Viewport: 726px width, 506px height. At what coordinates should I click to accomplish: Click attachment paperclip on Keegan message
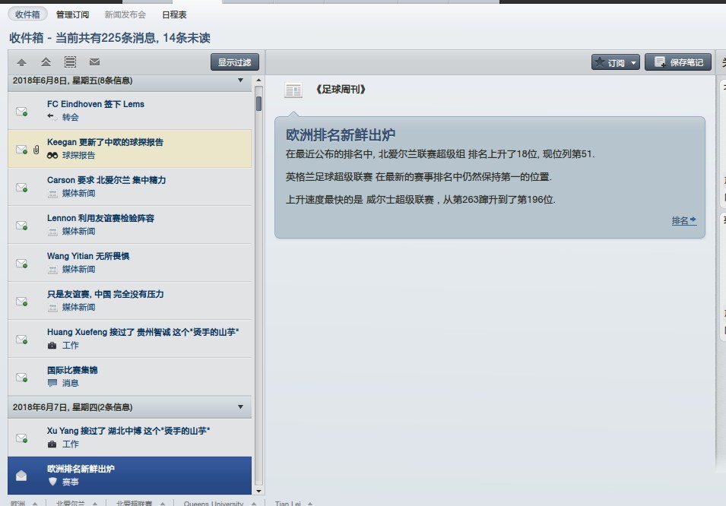click(x=36, y=150)
